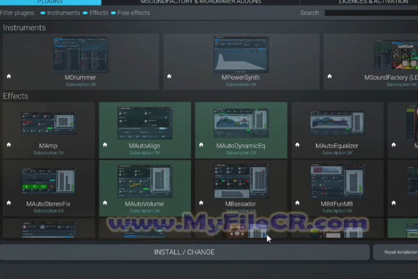
Task: Toggle the Effects filter
Action: [x=95, y=13]
